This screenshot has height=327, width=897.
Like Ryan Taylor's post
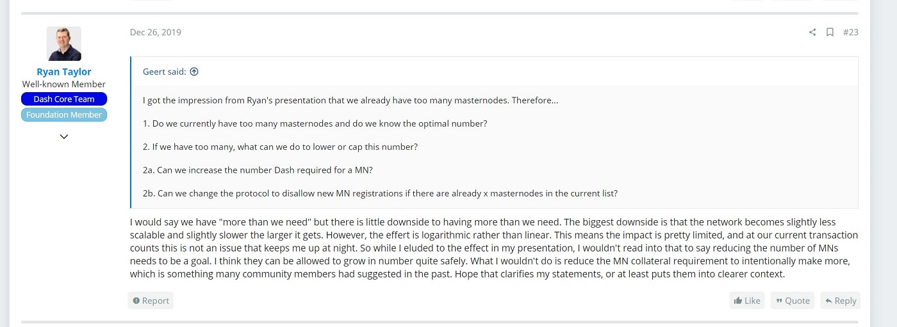(747, 301)
